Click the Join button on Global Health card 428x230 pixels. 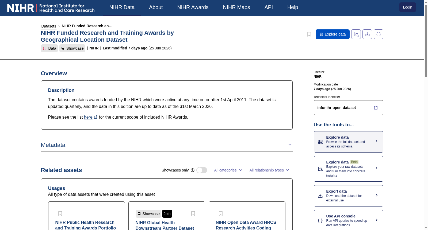167,214
